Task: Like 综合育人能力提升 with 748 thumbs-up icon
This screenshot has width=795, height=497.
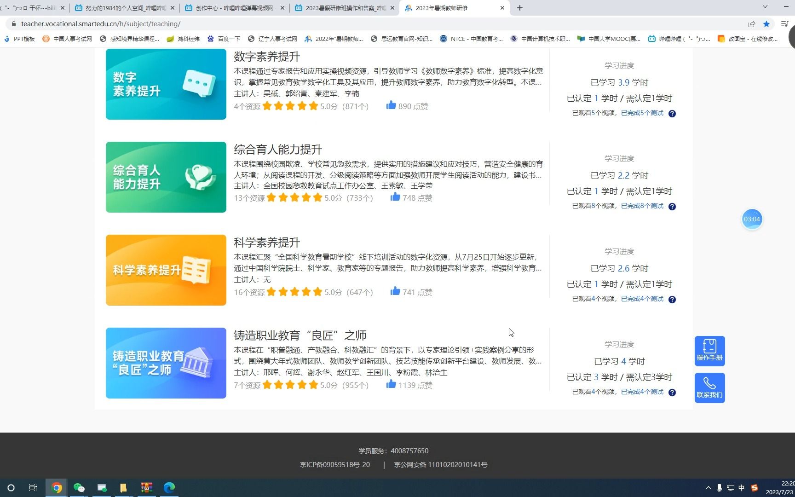Action: click(395, 197)
